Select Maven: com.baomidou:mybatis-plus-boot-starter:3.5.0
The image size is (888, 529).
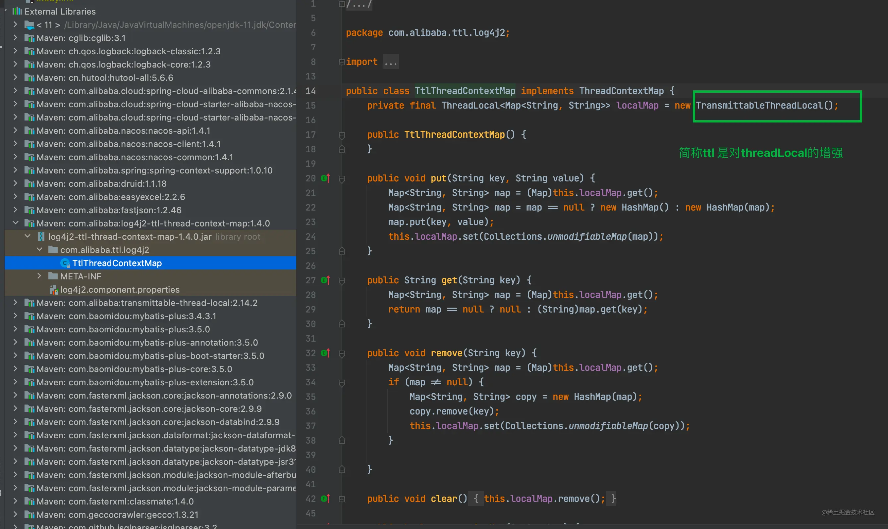pos(150,356)
